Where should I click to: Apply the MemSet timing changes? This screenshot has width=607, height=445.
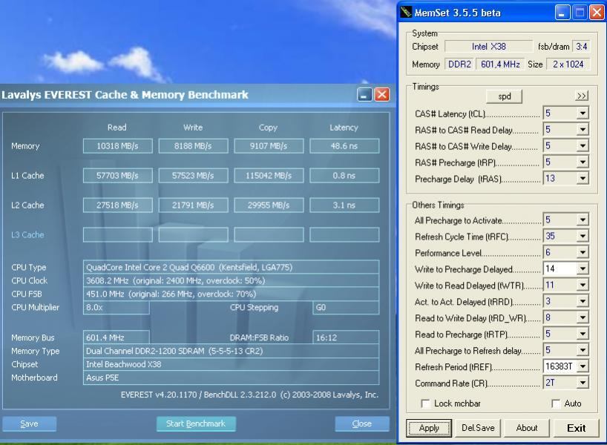pos(429,428)
